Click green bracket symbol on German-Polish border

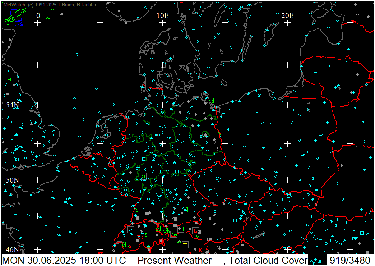click(219, 133)
